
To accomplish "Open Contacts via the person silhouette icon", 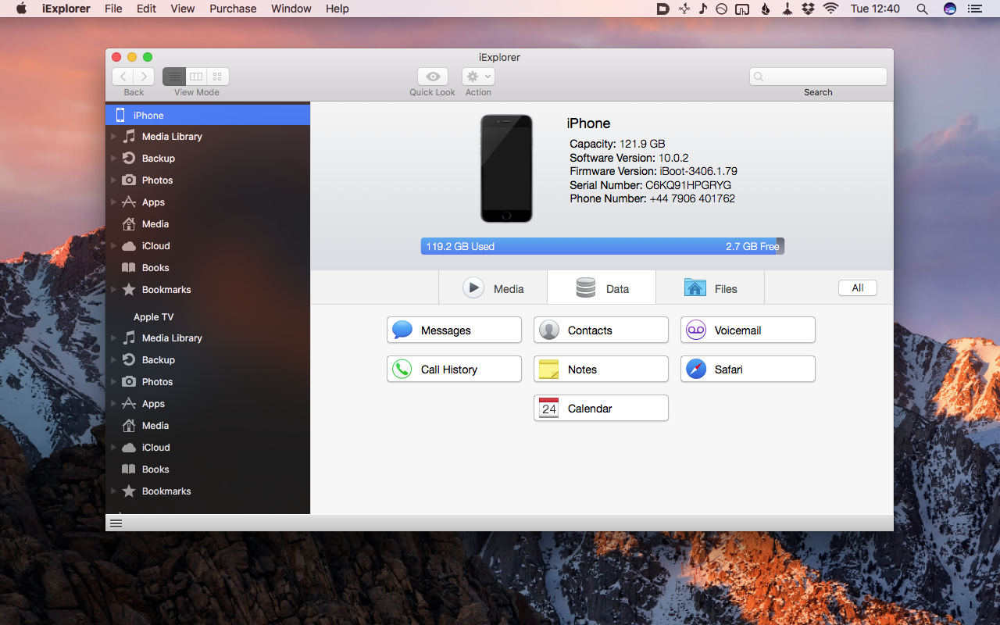I will [549, 330].
